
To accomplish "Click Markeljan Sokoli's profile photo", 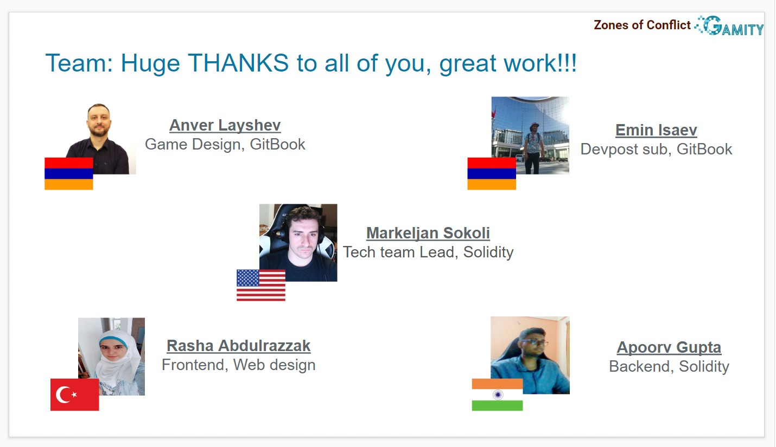I will coord(298,243).
